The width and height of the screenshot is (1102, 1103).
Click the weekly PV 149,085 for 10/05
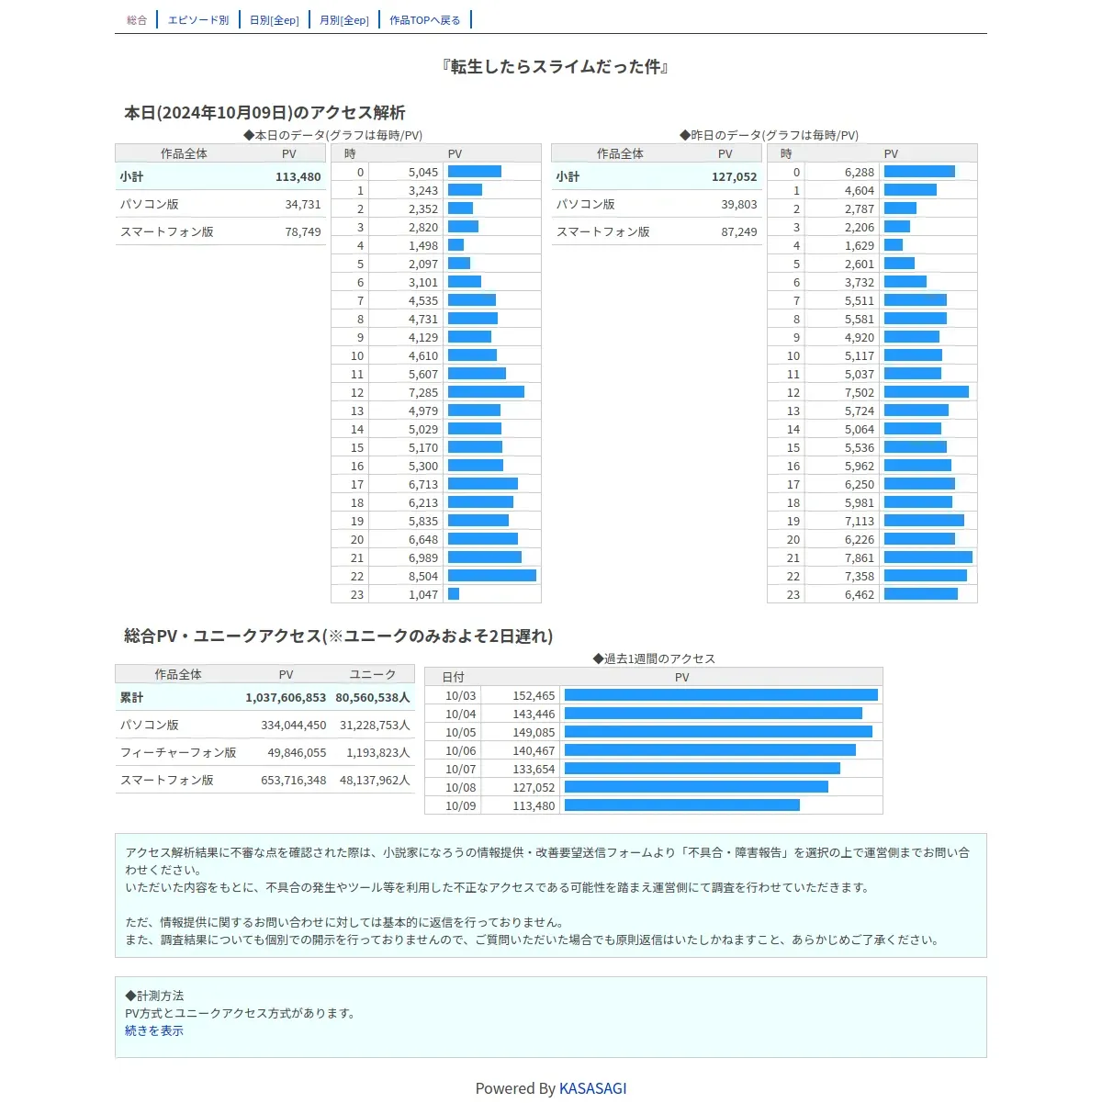[x=534, y=733]
